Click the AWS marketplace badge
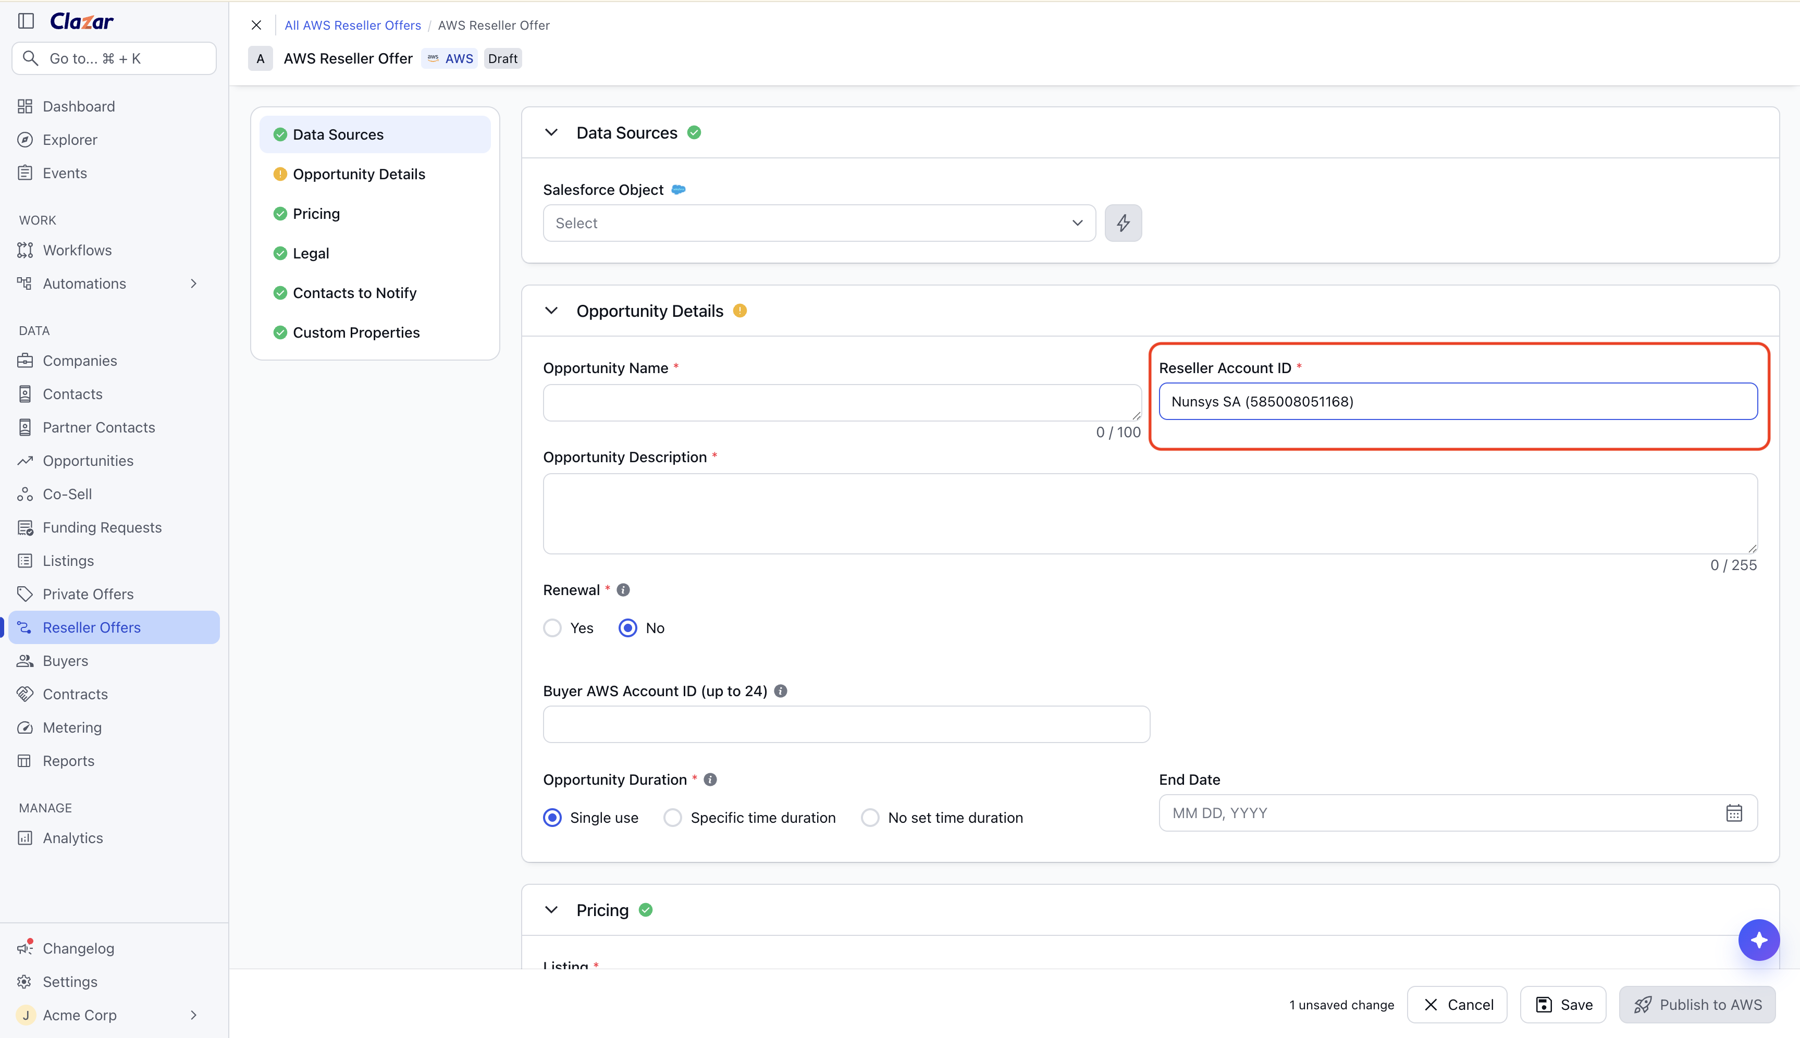The height and width of the screenshot is (1038, 1800). (x=450, y=58)
